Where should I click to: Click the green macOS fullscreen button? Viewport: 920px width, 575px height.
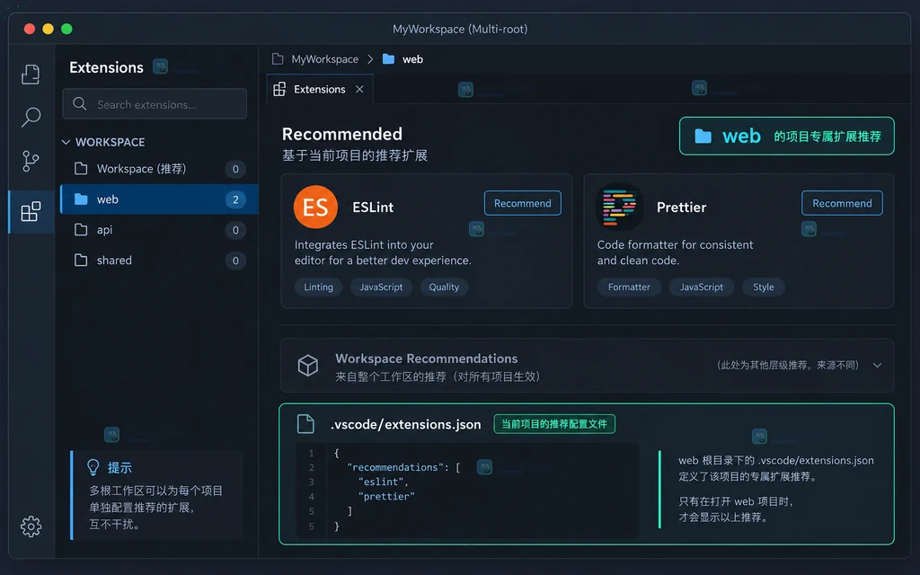tap(66, 29)
